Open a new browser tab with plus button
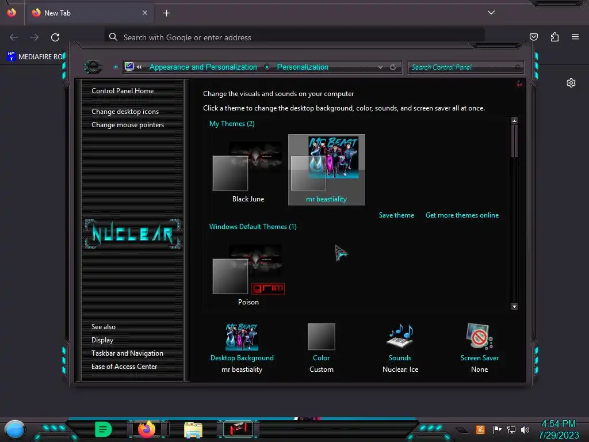The image size is (589, 442). coord(166,13)
